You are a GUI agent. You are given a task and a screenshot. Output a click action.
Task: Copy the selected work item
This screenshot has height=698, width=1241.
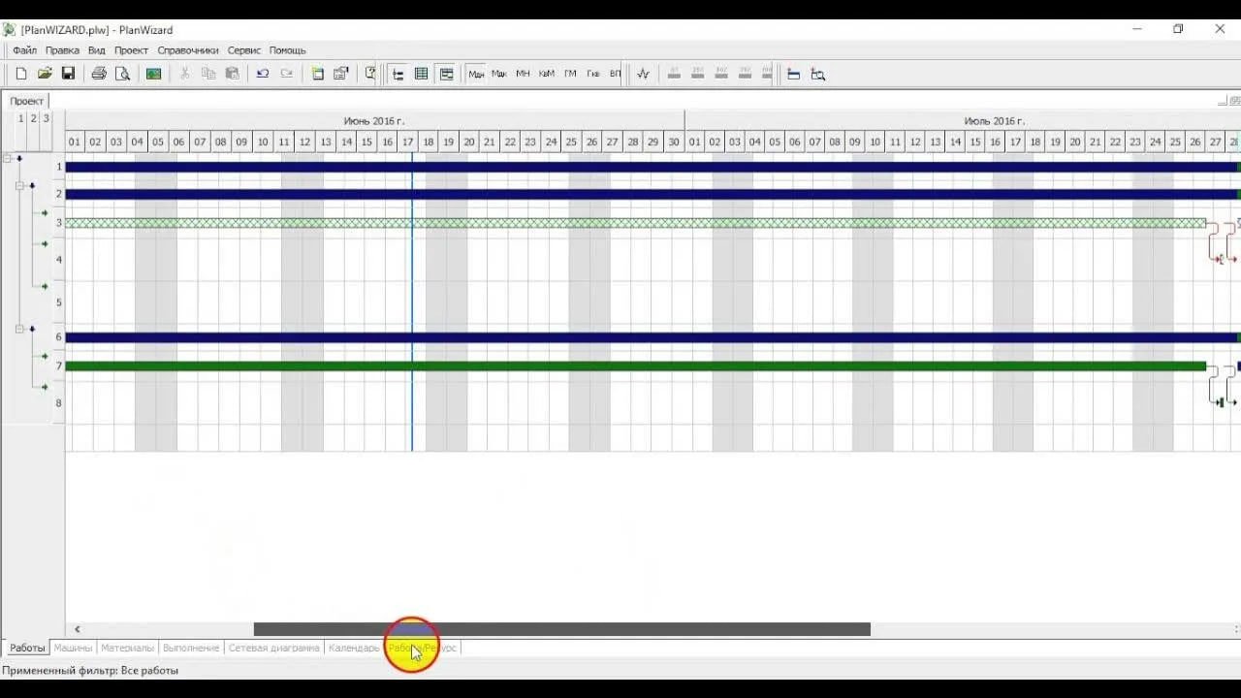(207, 73)
